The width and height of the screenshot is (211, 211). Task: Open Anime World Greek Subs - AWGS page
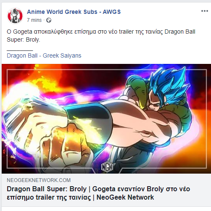click(x=74, y=12)
